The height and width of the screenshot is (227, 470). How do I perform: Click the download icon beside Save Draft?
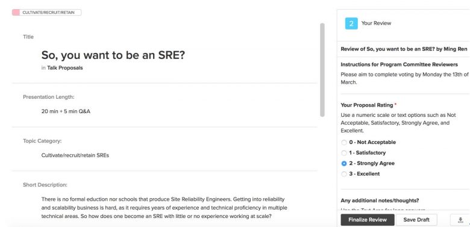tap(460, 220)
